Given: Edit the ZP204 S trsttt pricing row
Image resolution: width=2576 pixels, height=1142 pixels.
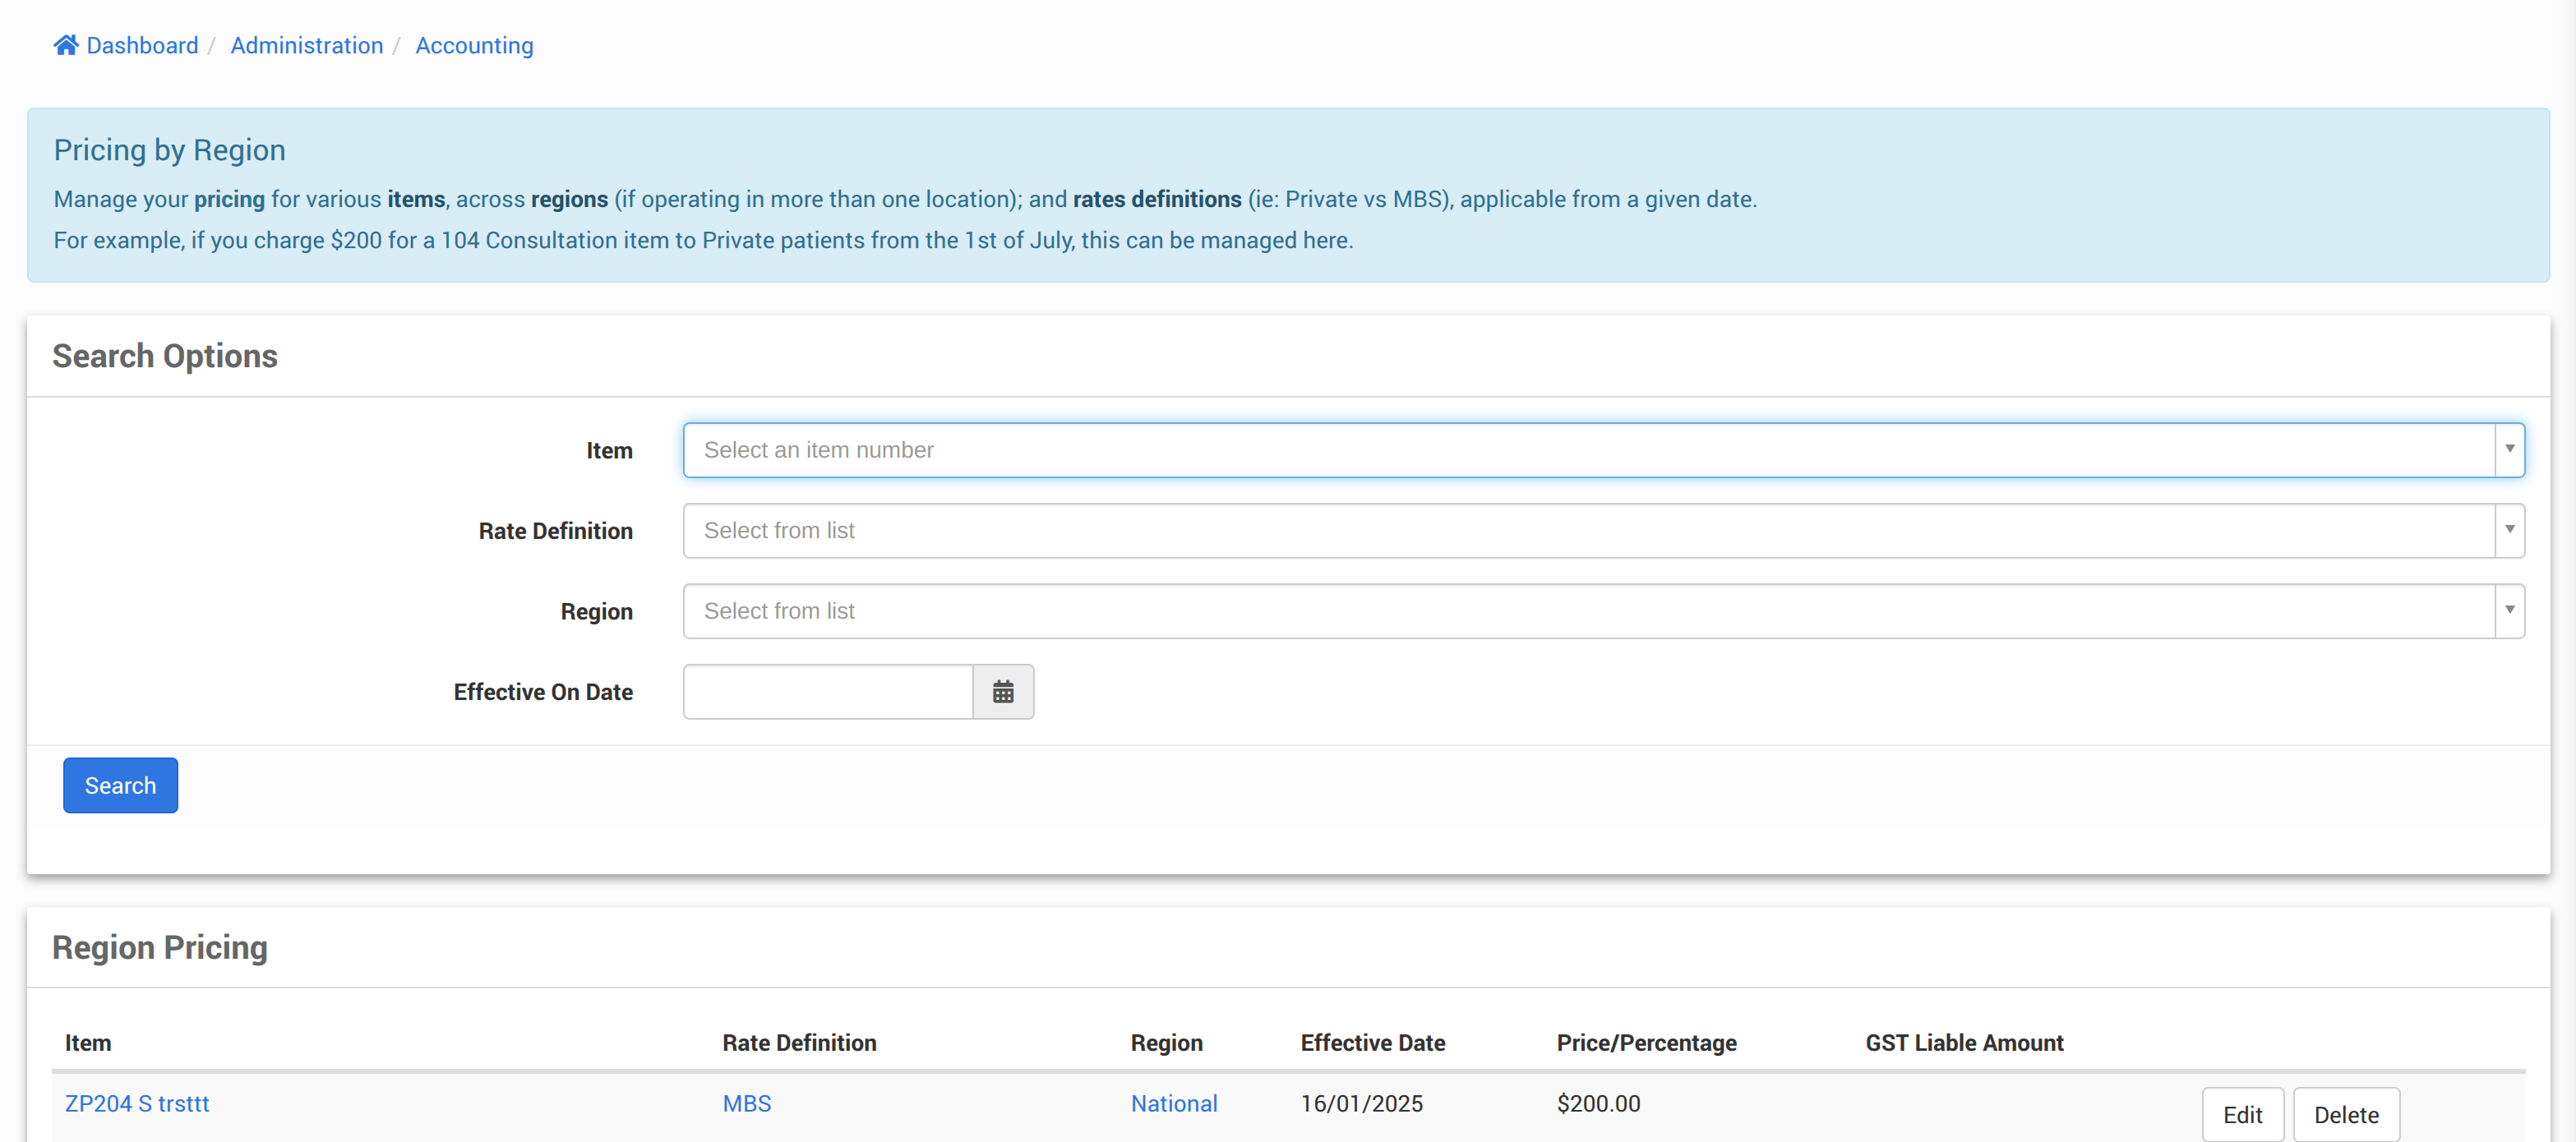Looking at the screenshot, I should click(x=2242, y=1114).
